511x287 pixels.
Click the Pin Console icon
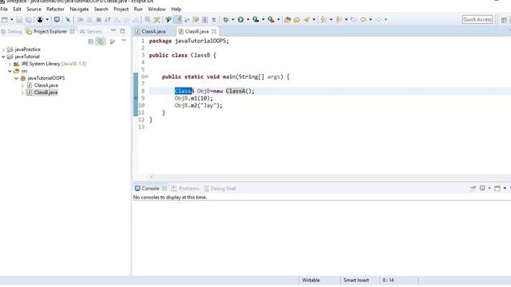point(473,188)
